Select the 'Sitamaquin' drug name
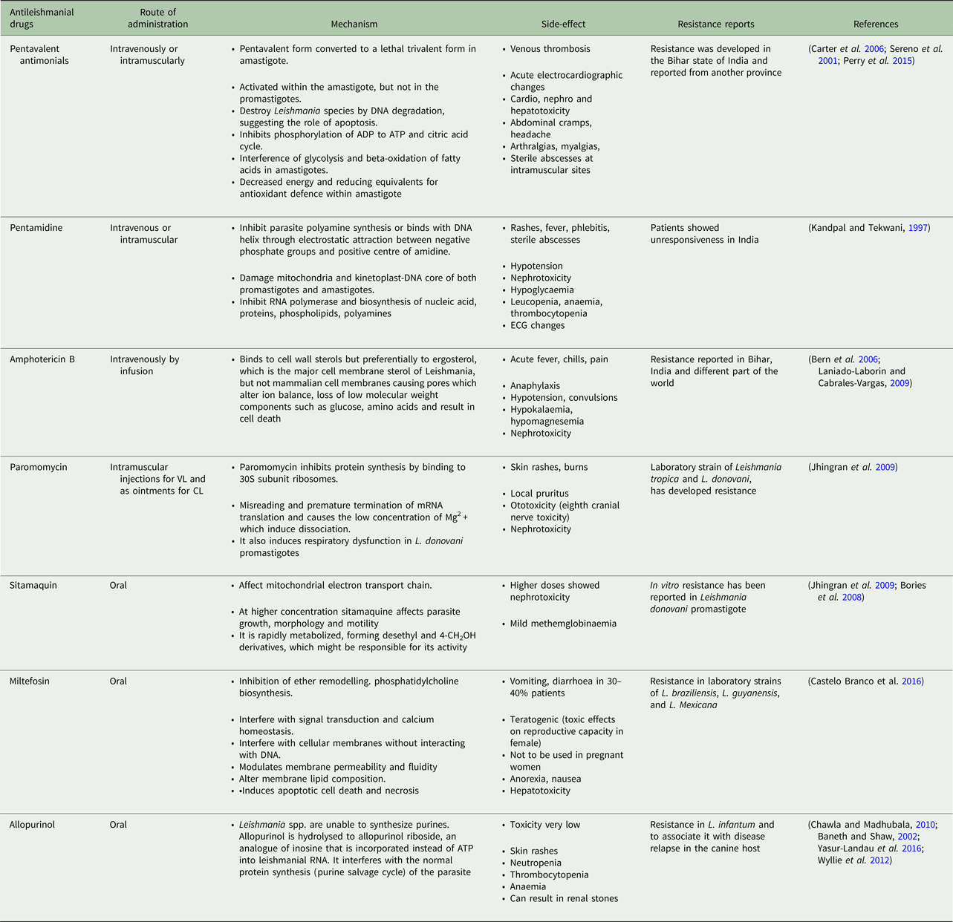Viewport: 953px width, 922px height. 33,586
